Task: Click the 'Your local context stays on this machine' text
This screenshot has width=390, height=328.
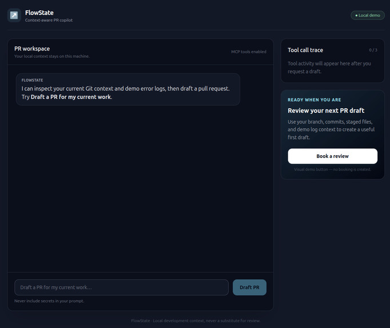Action: pos(52,56)
